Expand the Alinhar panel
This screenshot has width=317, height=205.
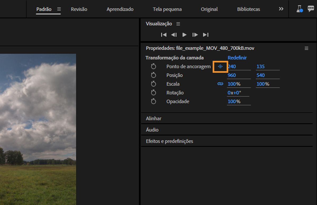point(227,119)
